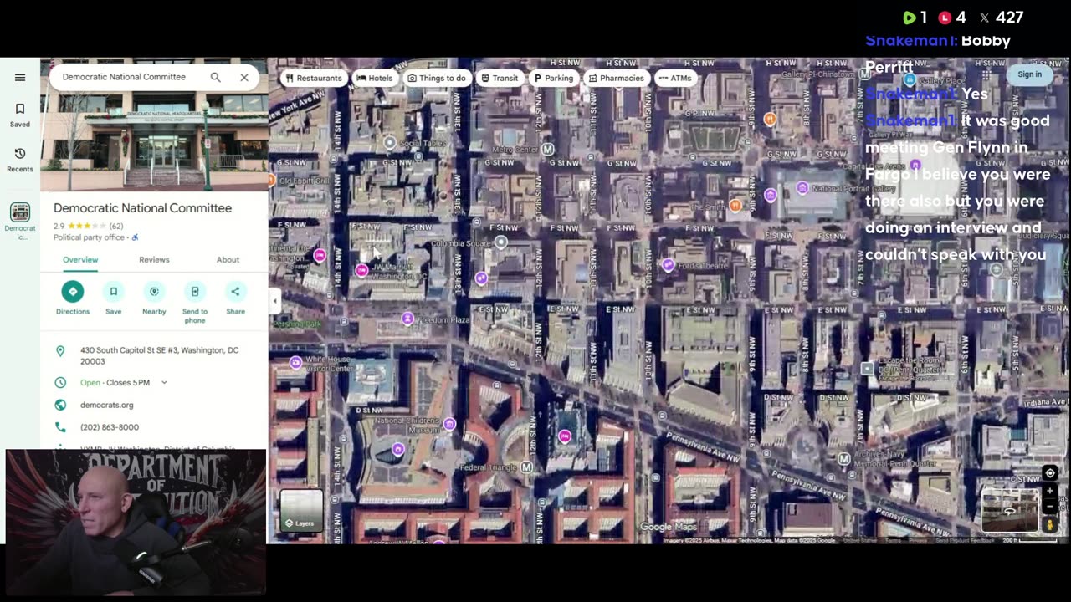Click the wheelchair accessibility icon
This screenshot has height=602, width=1071.
135,237
